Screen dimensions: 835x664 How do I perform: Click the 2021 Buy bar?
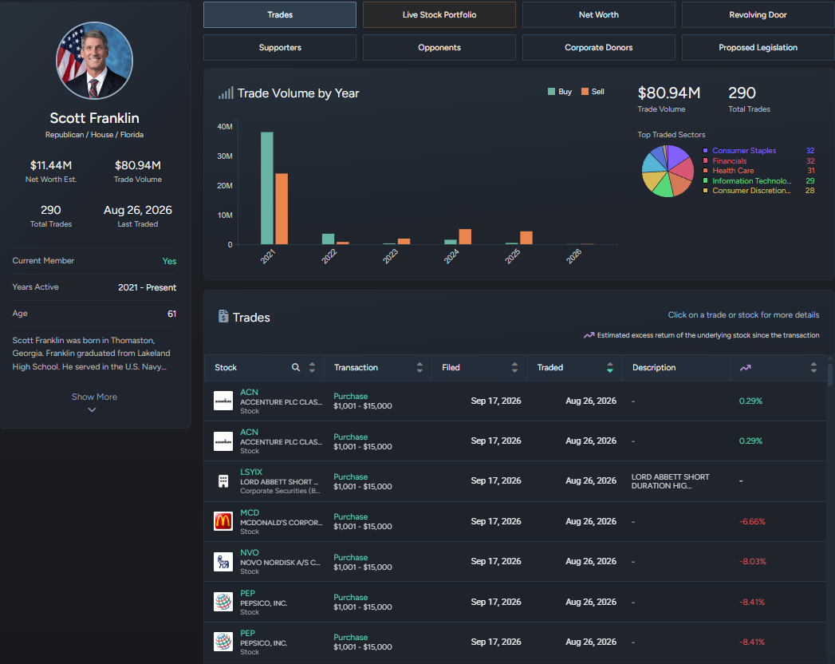[x=267, y=188]
